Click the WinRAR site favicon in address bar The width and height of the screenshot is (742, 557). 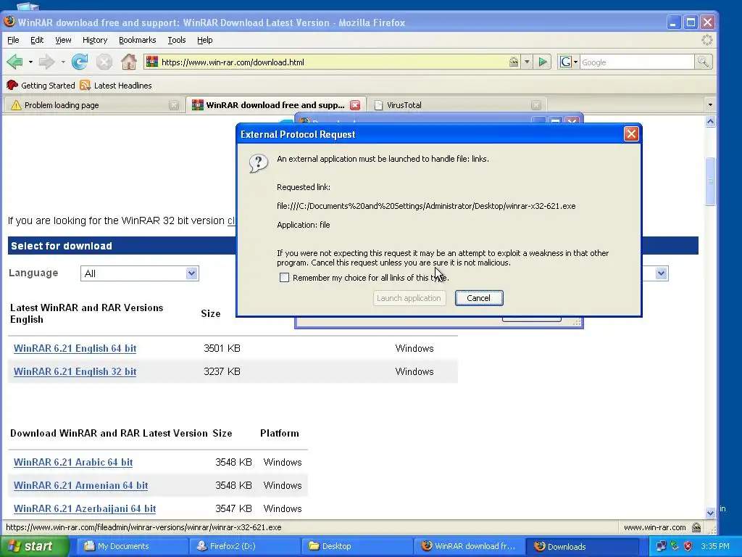[x=152, y=62]
